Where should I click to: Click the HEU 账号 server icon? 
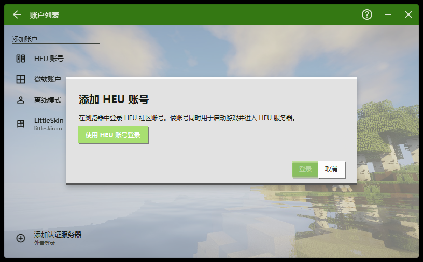pyautogui.click(x=21, y=59)
